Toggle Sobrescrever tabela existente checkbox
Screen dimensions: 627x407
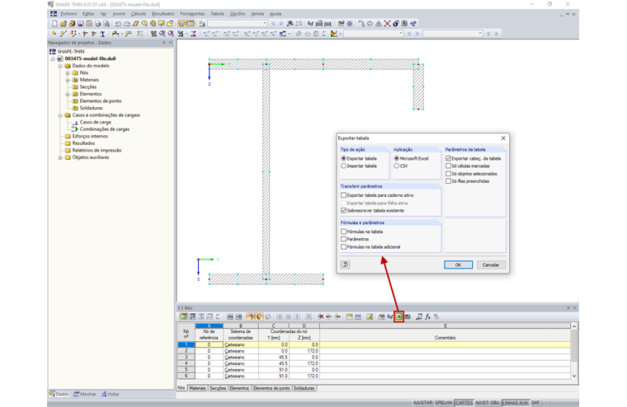point(343,210)
